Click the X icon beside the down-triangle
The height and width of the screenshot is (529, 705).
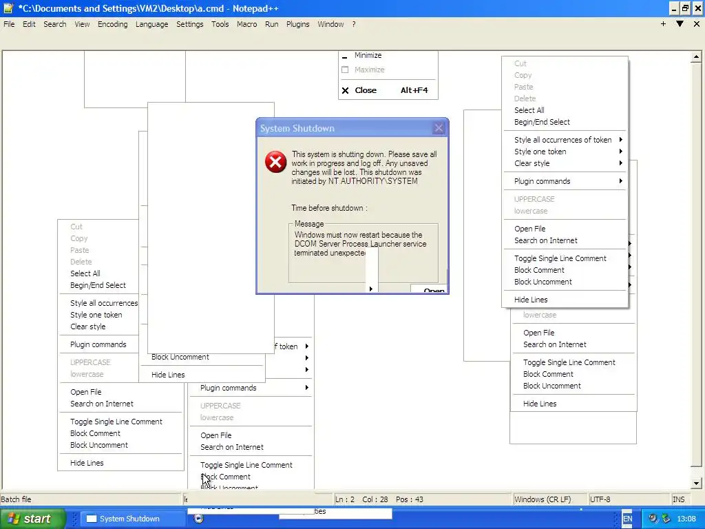[697, 24]
